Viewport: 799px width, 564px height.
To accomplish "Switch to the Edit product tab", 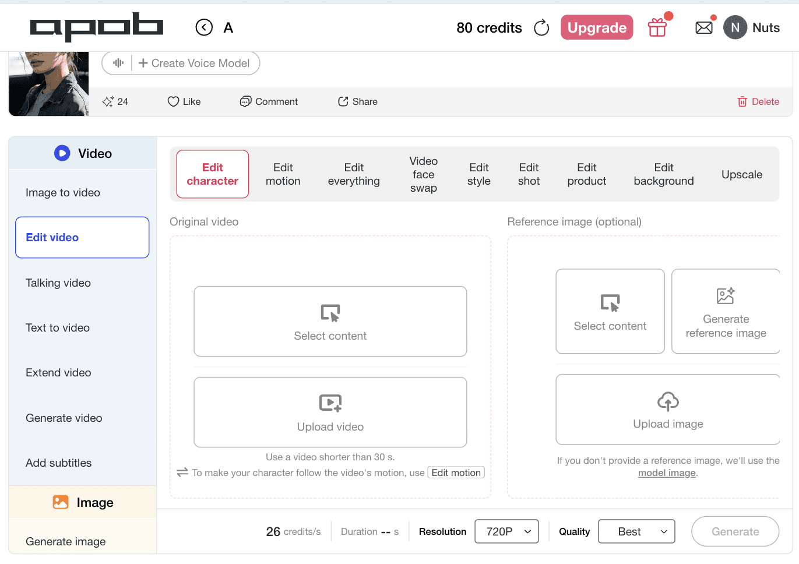I will coord(587,174).
